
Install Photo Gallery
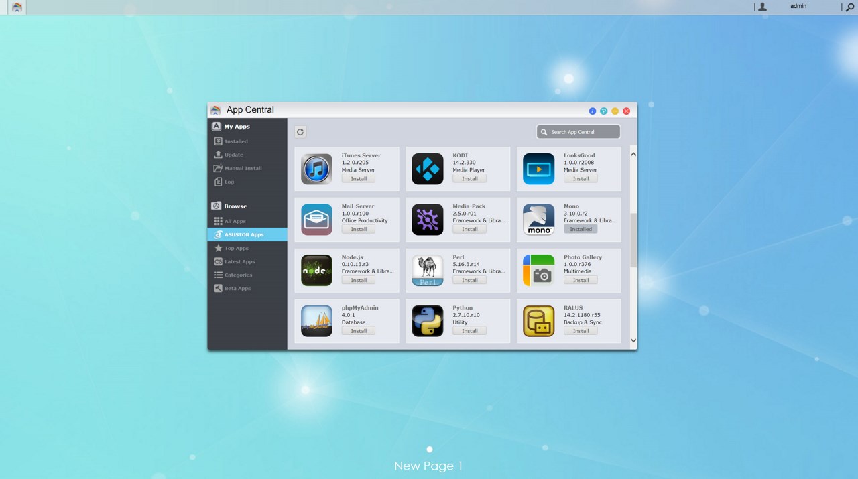coord(580,280)
